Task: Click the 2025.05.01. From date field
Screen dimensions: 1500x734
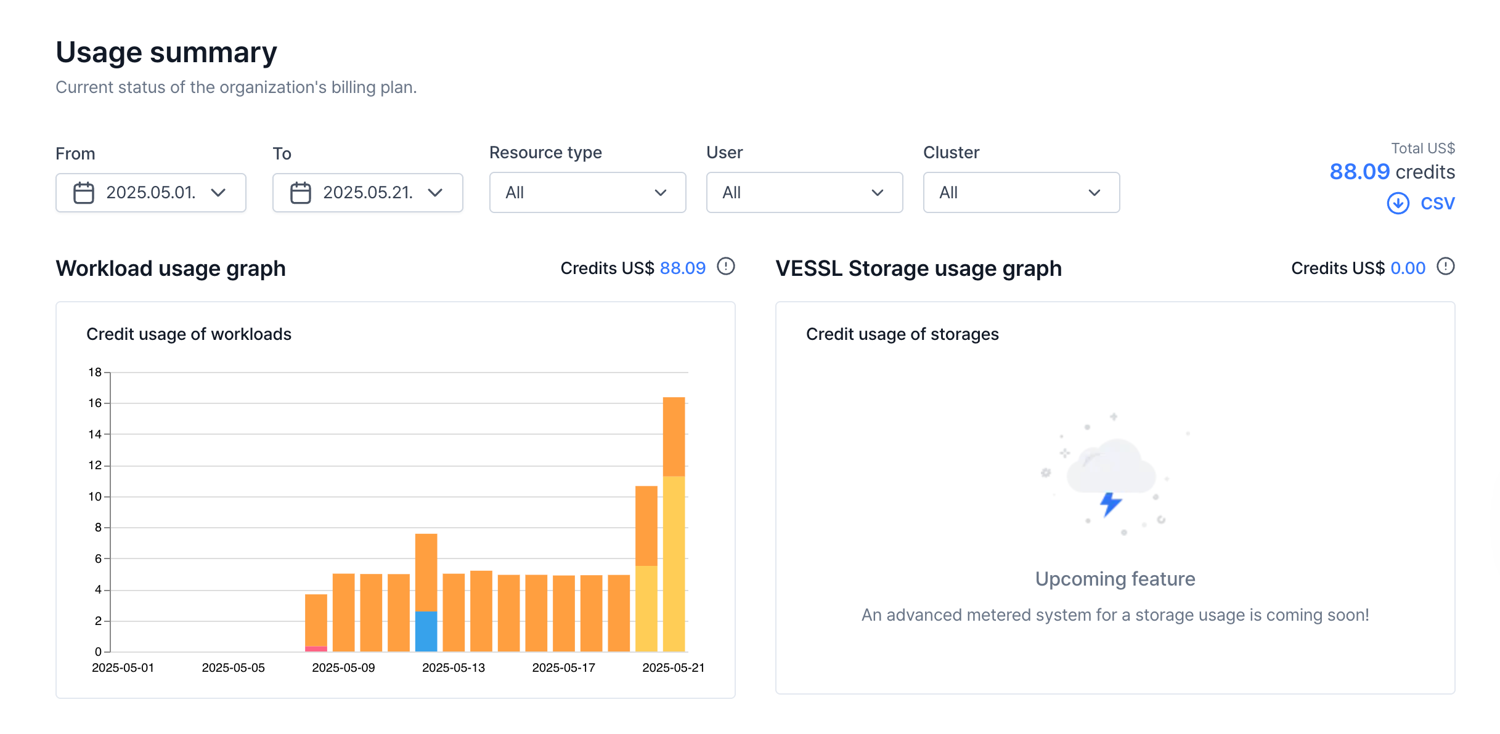Action: click(x=151, y=193)
